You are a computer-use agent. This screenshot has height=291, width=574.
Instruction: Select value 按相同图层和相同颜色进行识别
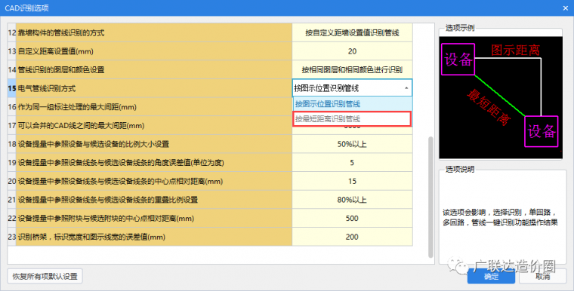click(352, 70)
